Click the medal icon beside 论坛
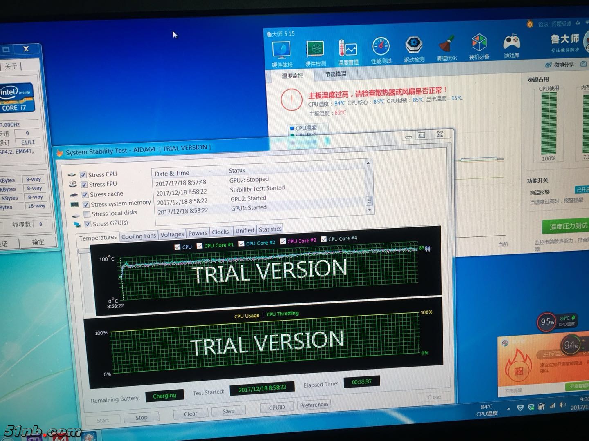This screenshot has height=441, width=589. [530, 24]
